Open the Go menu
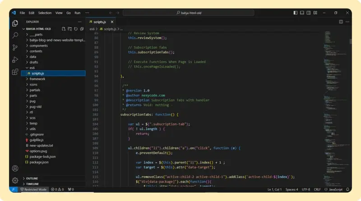361x201 pixels. [x=69, y=13]
